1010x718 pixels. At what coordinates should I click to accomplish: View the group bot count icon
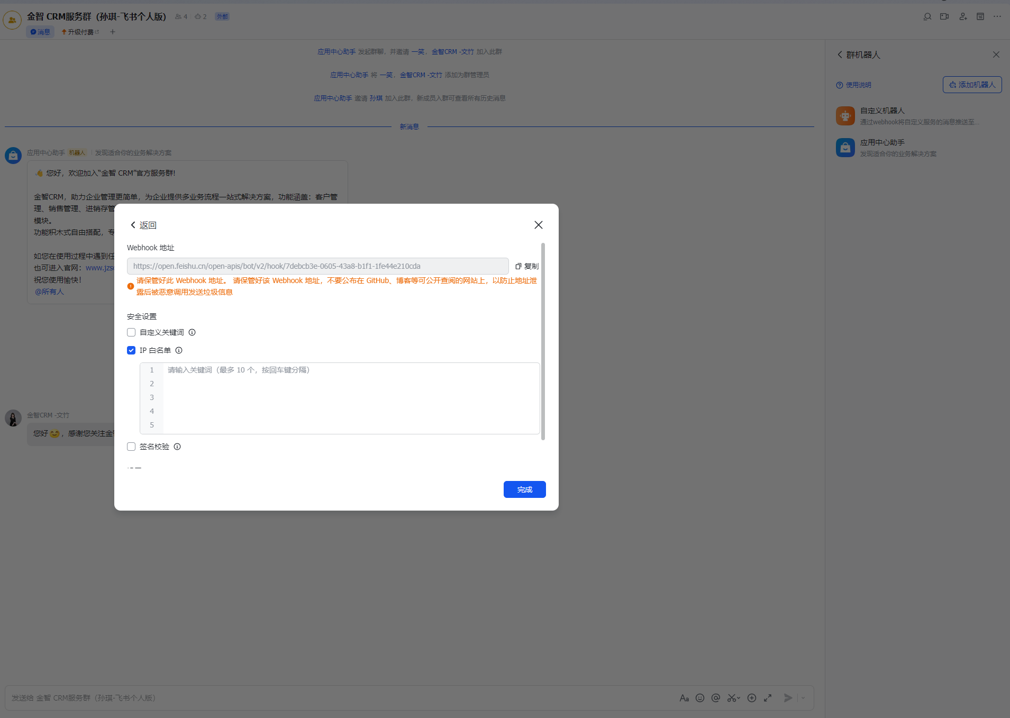point(201,17)
